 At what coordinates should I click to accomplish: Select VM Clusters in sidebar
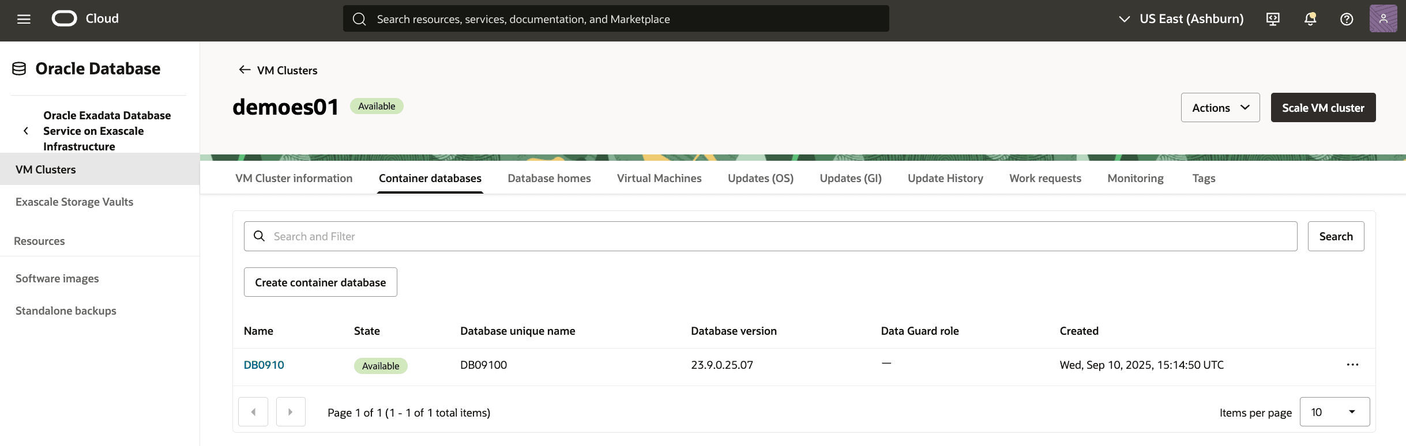pos(100,169)
